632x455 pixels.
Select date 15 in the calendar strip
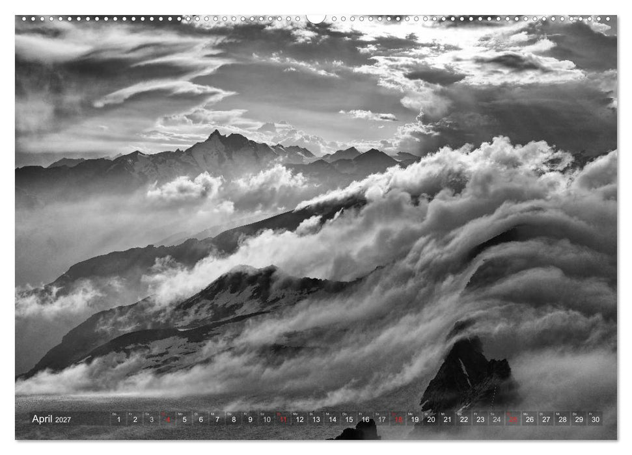tap(349, 419)
